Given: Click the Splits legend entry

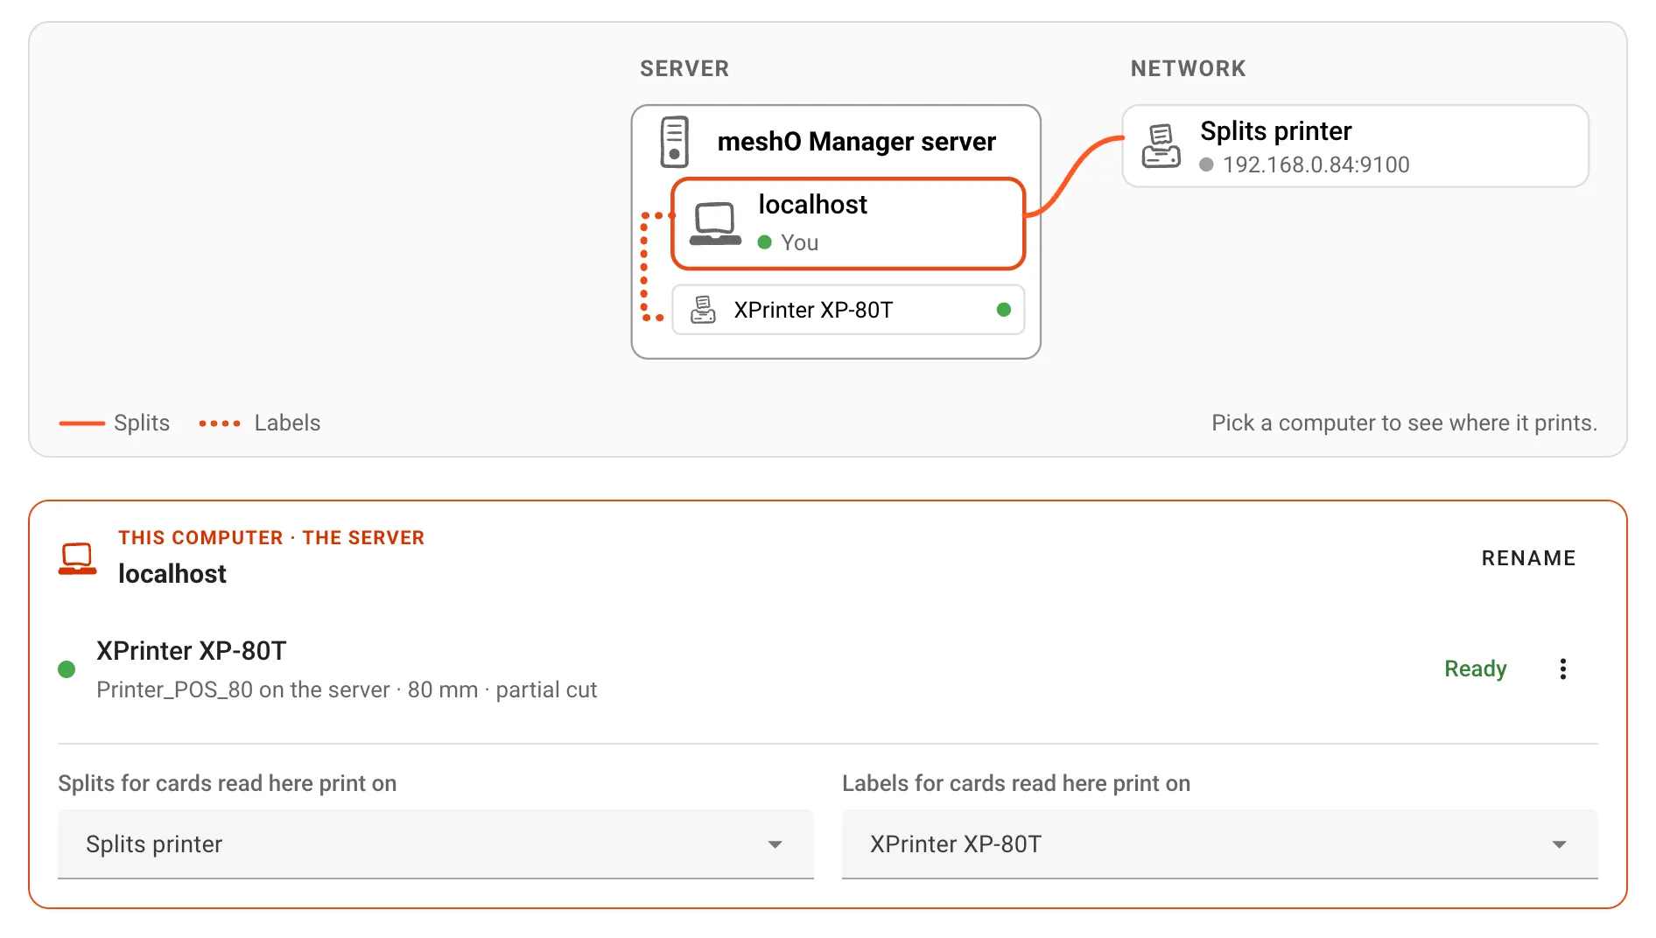Looking at the screenshot, I should pos(115,423).
